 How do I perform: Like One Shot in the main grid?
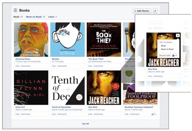pos(90,114)
